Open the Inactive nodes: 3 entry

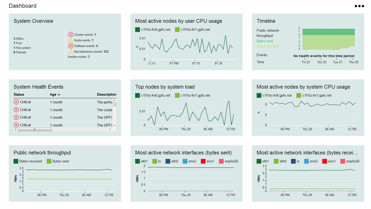pos(78,57)
